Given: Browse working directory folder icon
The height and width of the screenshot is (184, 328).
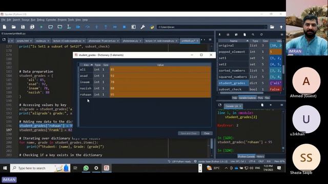Looking at the screenshot, I should (272, 27).
